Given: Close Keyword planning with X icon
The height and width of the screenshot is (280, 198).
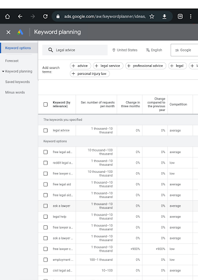Looking at the screenshot, I should [8, 32].
